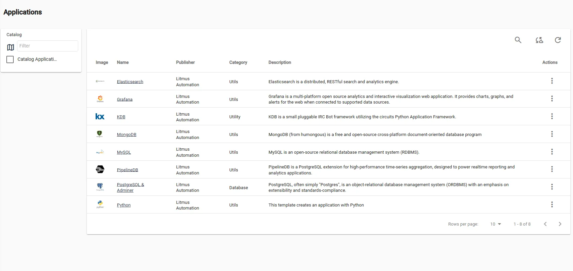Open the Python application link
Viewport: 573px width, 271px height.
tap(124, 205)
